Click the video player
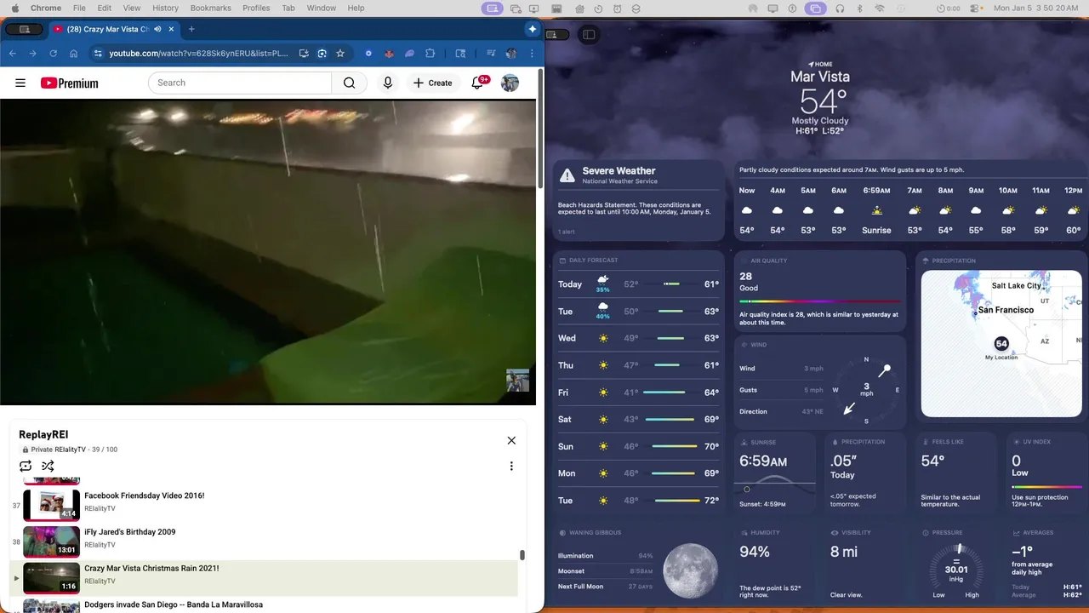 (x=268, y=252)
